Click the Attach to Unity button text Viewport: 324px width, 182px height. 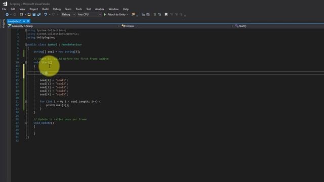point(116,15)
